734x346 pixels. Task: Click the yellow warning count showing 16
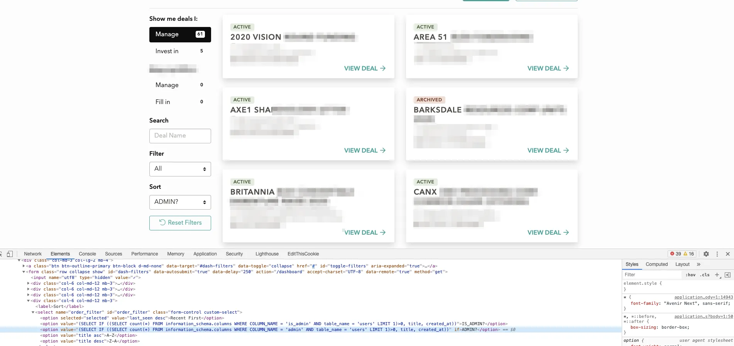[689, 254]
